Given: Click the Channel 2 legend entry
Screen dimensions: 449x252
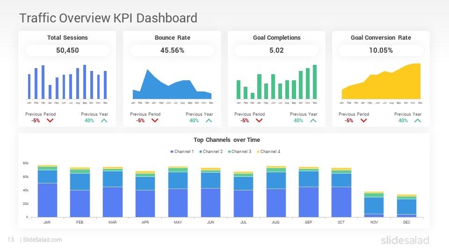Looking at the screenshot, I should click(x=211, y=152).
